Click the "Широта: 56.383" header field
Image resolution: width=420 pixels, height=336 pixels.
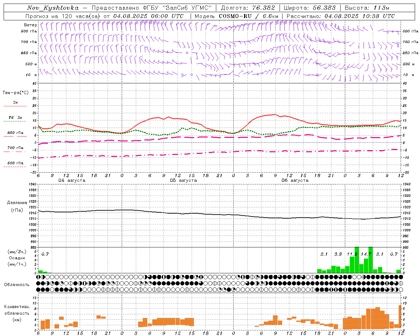pos(310,8)
